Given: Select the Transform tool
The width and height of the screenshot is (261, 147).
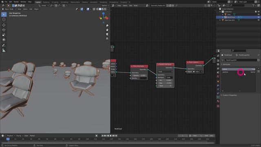Looking at the screenshot, I should (x=4, y=40).
